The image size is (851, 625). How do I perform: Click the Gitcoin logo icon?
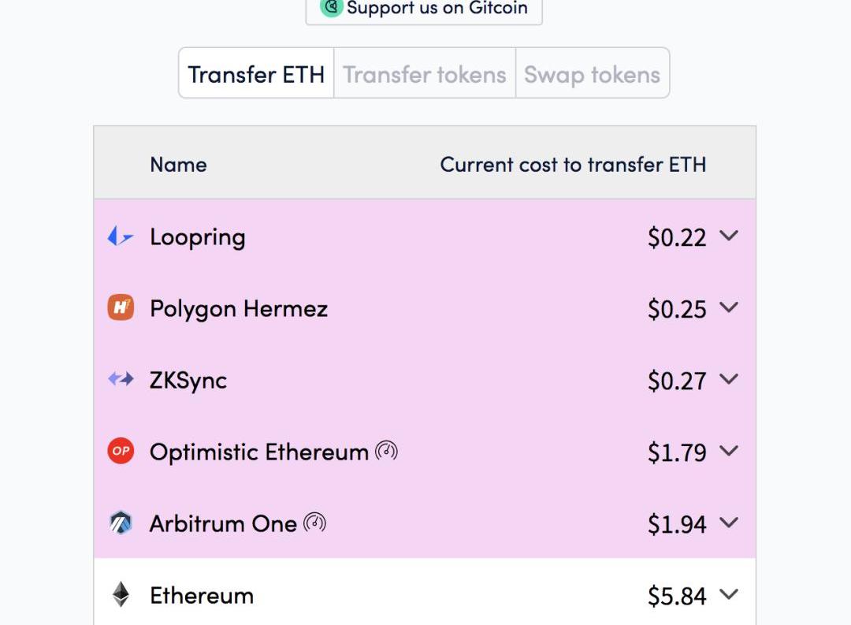331,7
